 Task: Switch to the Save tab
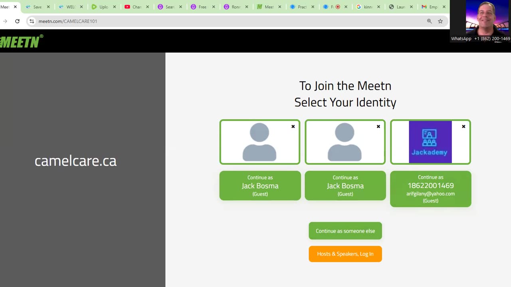click(x=37, y=7)
